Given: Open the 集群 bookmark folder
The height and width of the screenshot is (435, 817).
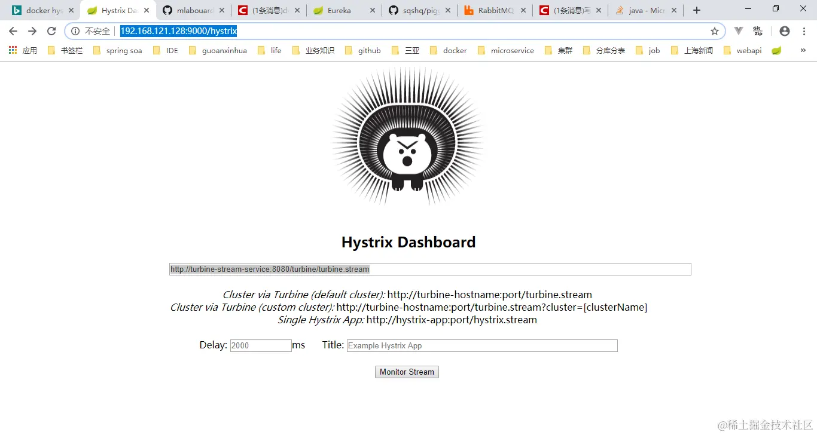Looking at the screenshot, I should click(559, 50).
